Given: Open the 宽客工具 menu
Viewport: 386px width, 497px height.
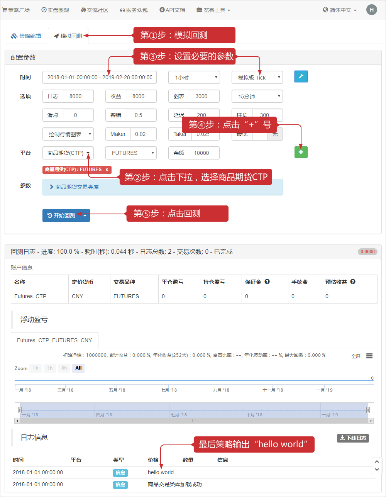Looking at the screenshot, I should coord(213,10).
